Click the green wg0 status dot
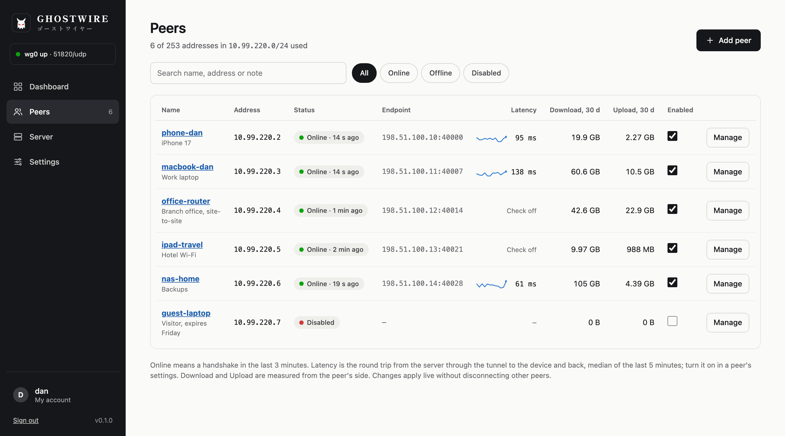The height and width of the screenshot is (436, 785). click(18, 54)
